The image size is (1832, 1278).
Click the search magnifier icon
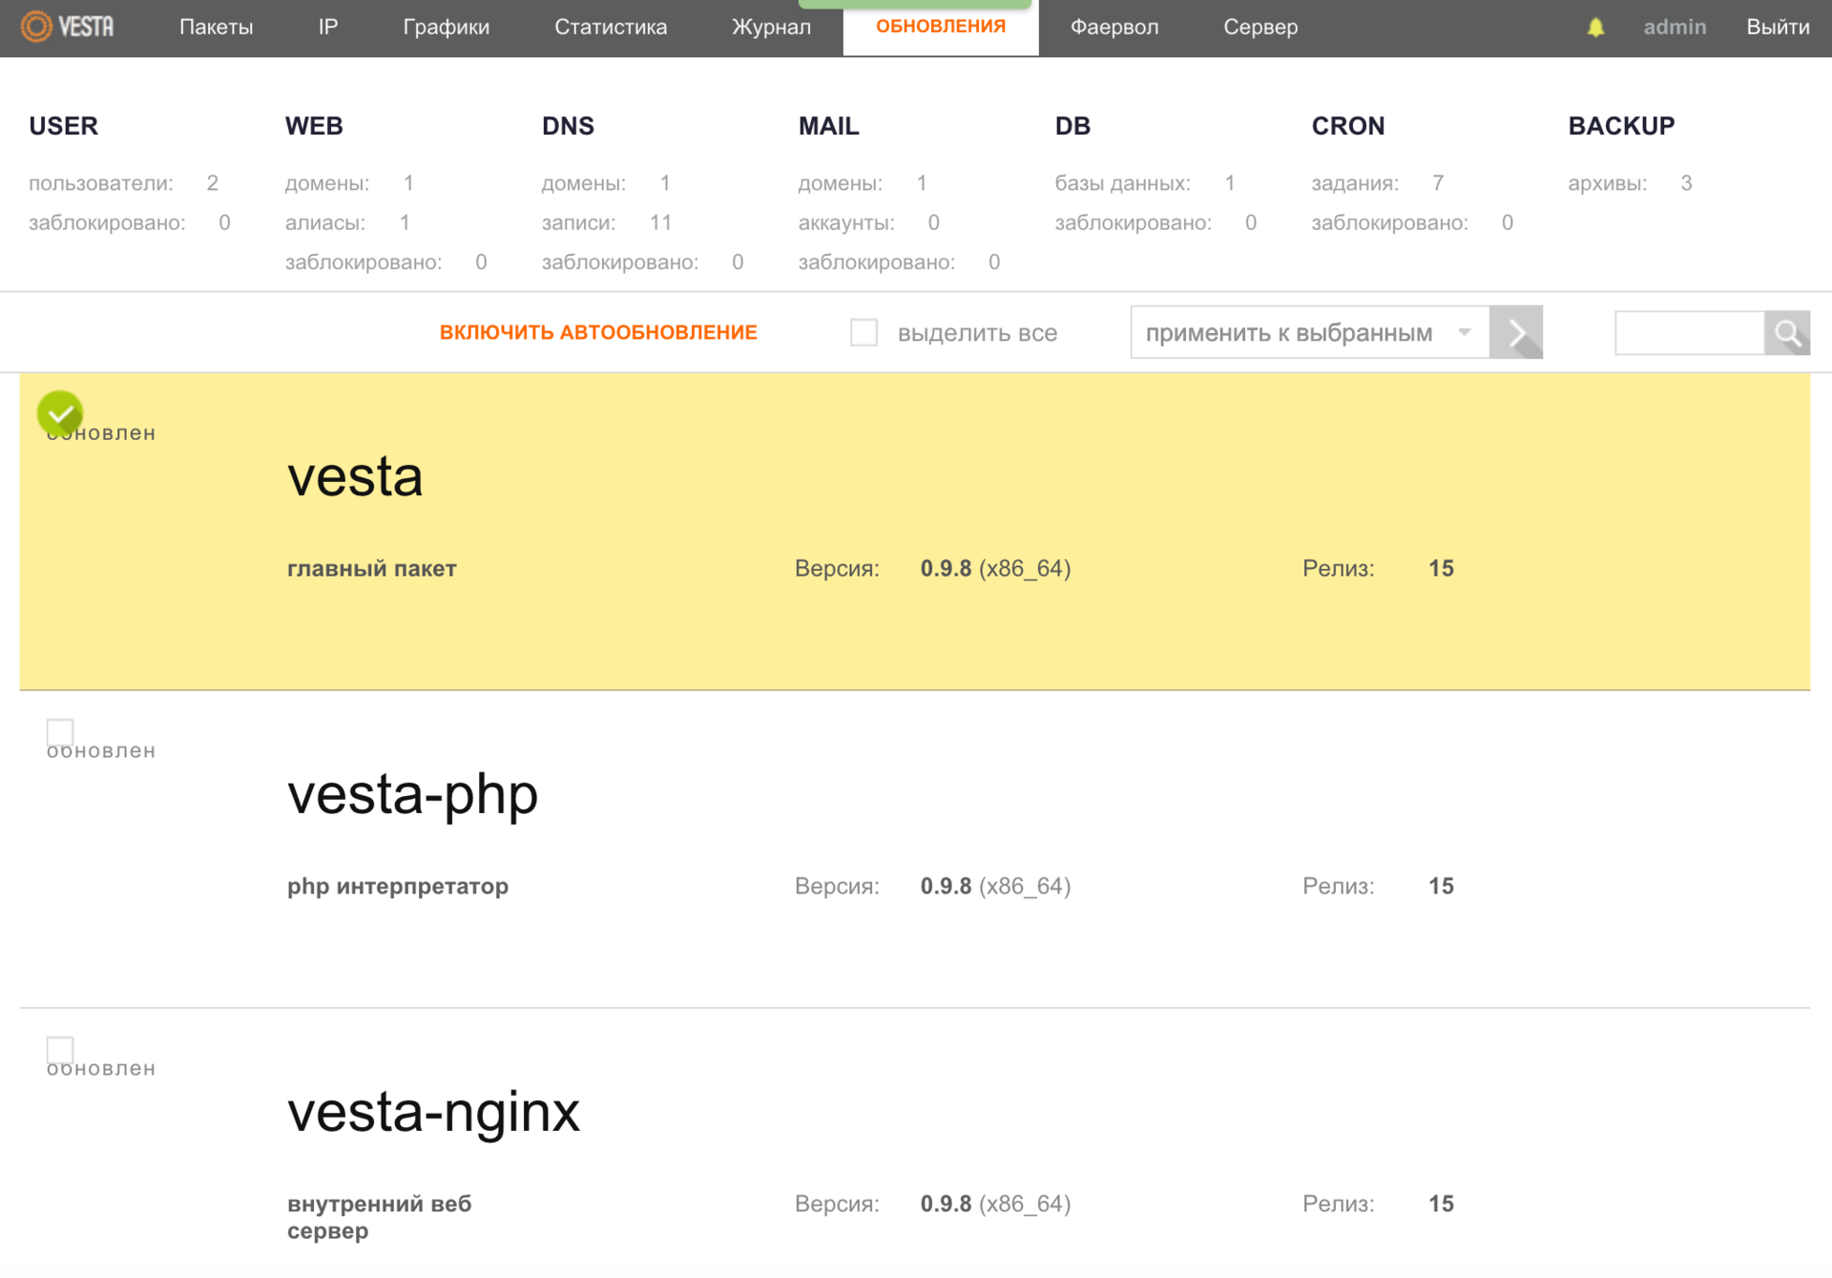[1786, 333]
